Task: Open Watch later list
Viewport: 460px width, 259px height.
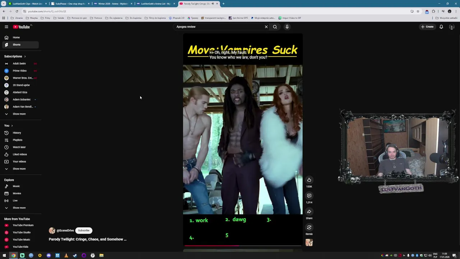Action: 20,147
